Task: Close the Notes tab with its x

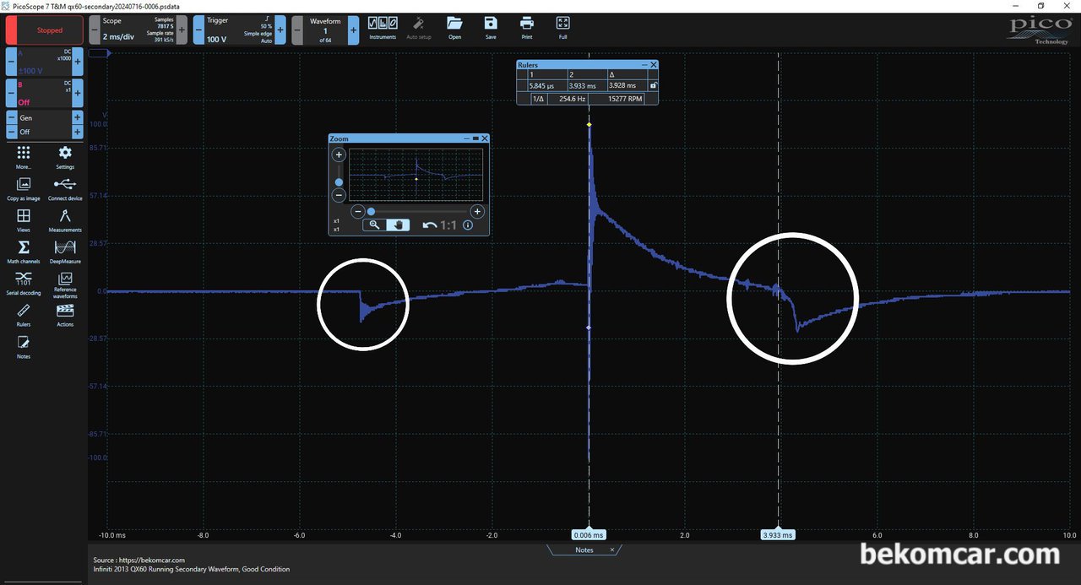Action: (x=612, y=550)
